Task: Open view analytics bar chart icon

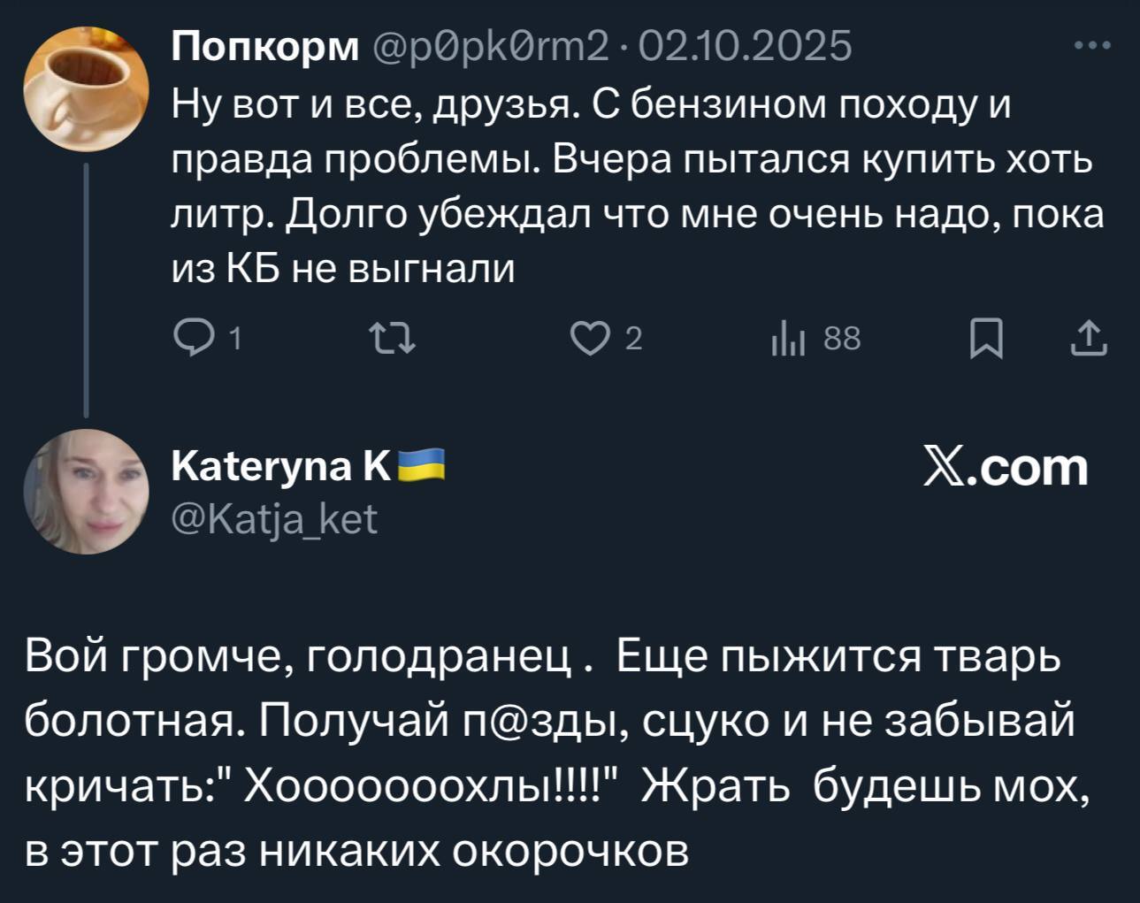Action: click(x=786, y=339)
